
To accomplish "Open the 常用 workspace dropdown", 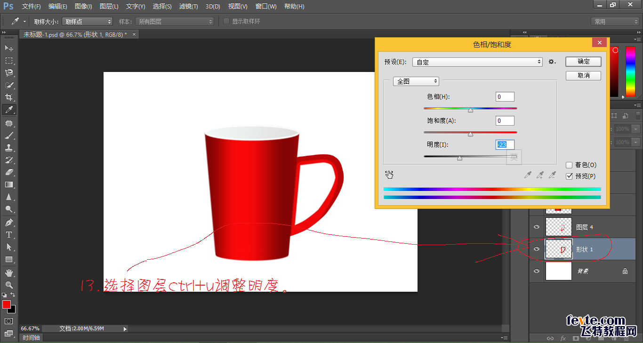I will pyautogui.click(x=615, y=22).
